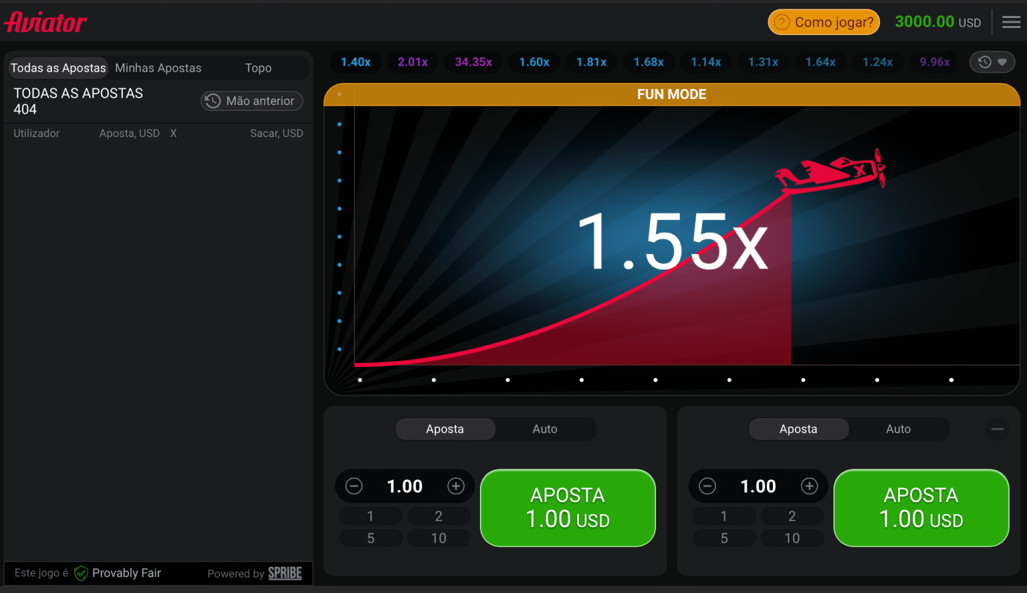Expand Topo bets filter
Screen dimensions: 1027x593
pyautogui.click(x=258, y=68)
